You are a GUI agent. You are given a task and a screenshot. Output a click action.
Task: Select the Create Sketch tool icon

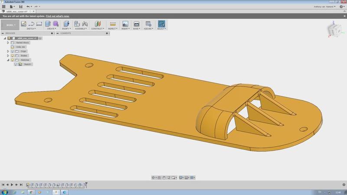tap(24, 23)
